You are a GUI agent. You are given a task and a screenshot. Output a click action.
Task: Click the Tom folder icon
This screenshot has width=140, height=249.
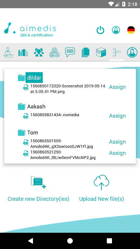(21, 133)
